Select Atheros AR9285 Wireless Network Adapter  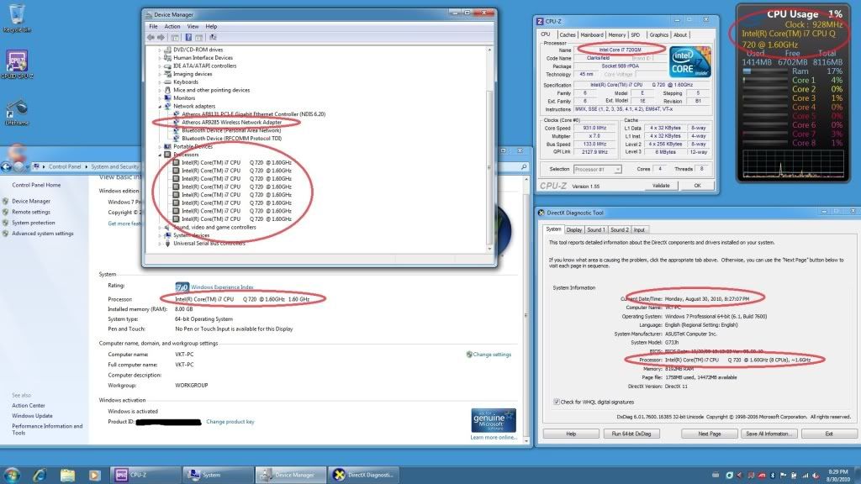[x=232, y=123]
